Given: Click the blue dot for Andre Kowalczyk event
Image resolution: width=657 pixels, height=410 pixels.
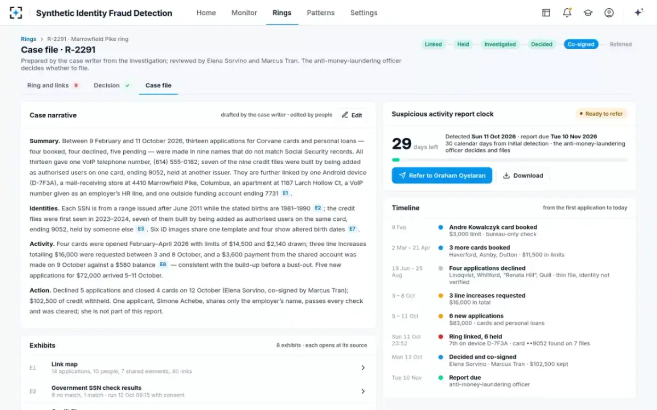Looking at the screenshot, I should point(441,227).
